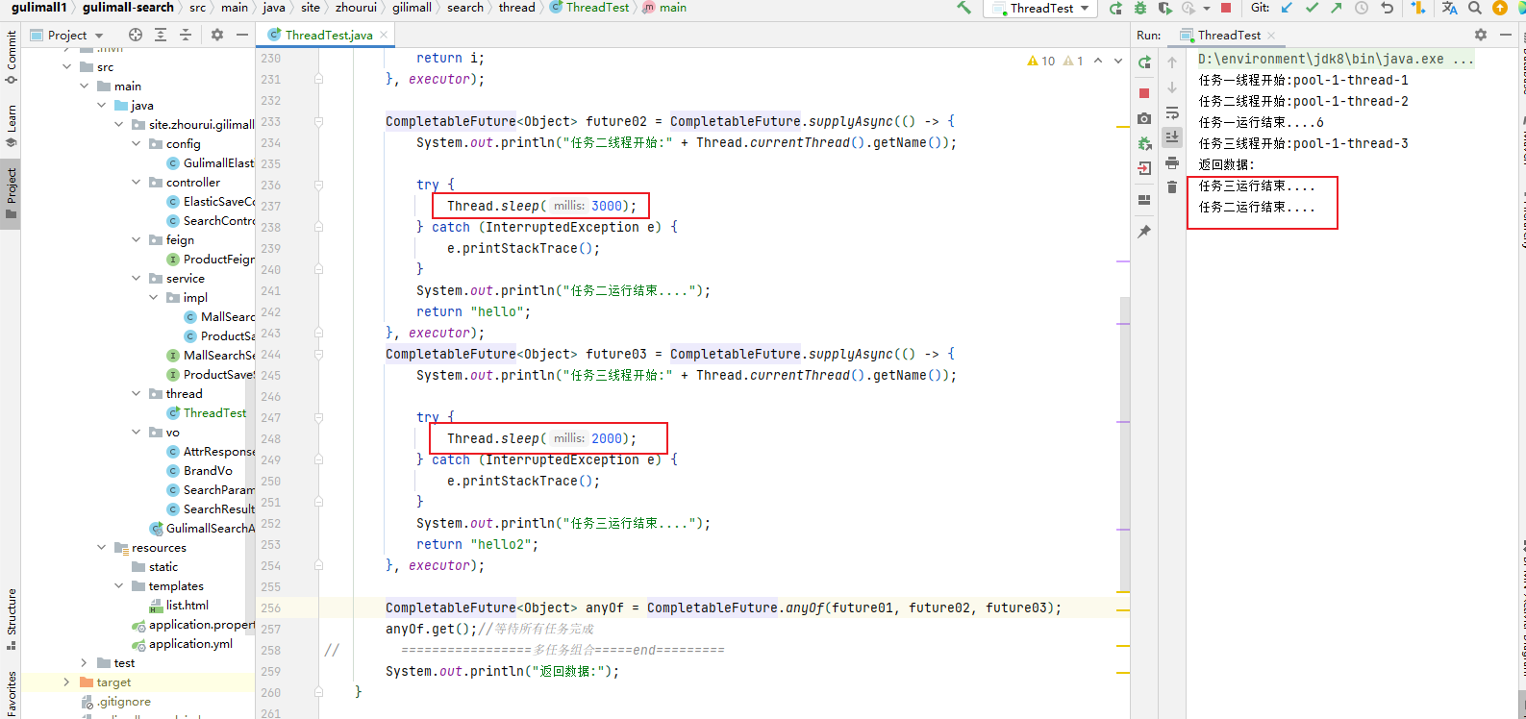Open the Commit tool window tab
The height and width of the screenshot is (719, 1526).
[x=12, y=56]
